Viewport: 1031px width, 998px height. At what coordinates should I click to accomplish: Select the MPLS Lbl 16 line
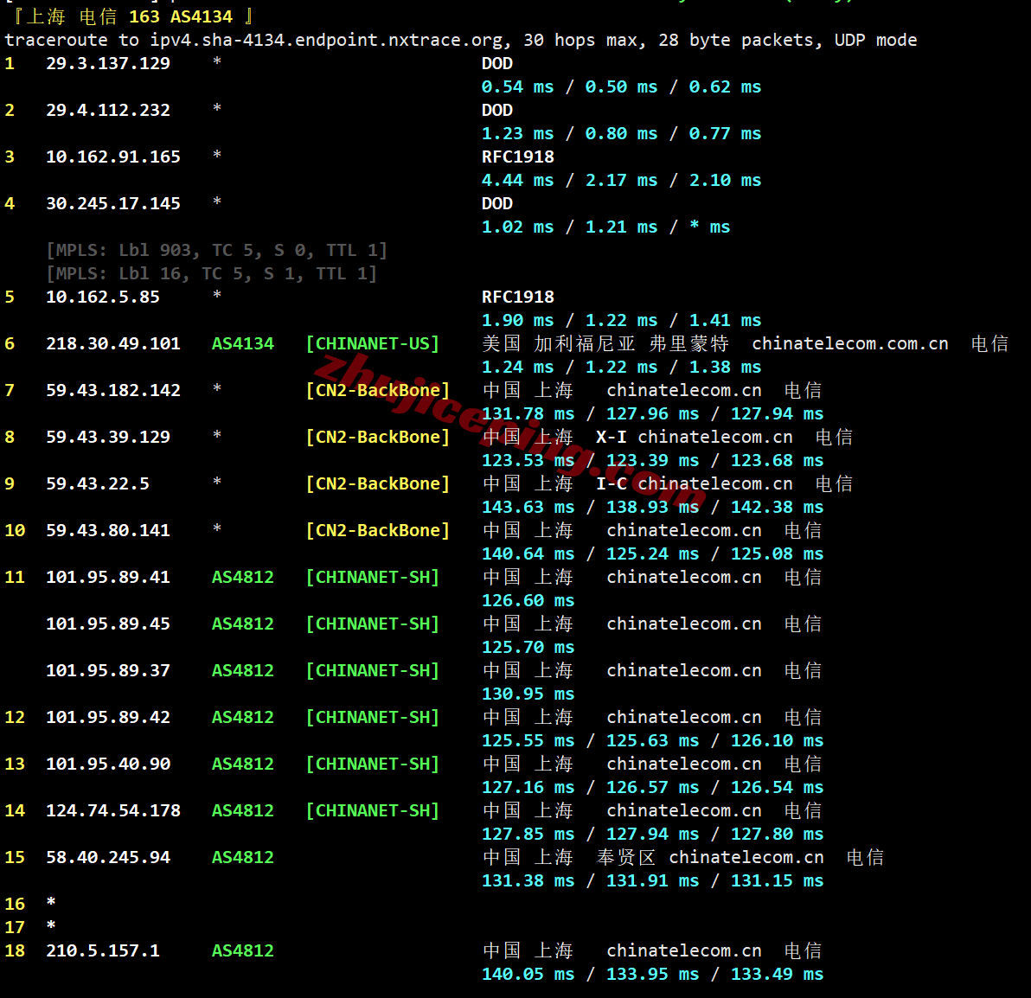[212, 273]
